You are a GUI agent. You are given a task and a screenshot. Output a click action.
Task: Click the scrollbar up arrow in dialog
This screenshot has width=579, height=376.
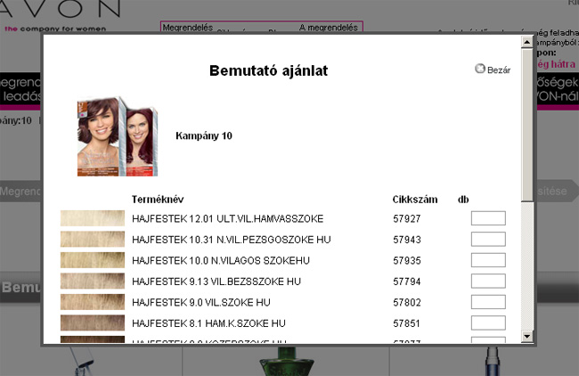(527, 42)
